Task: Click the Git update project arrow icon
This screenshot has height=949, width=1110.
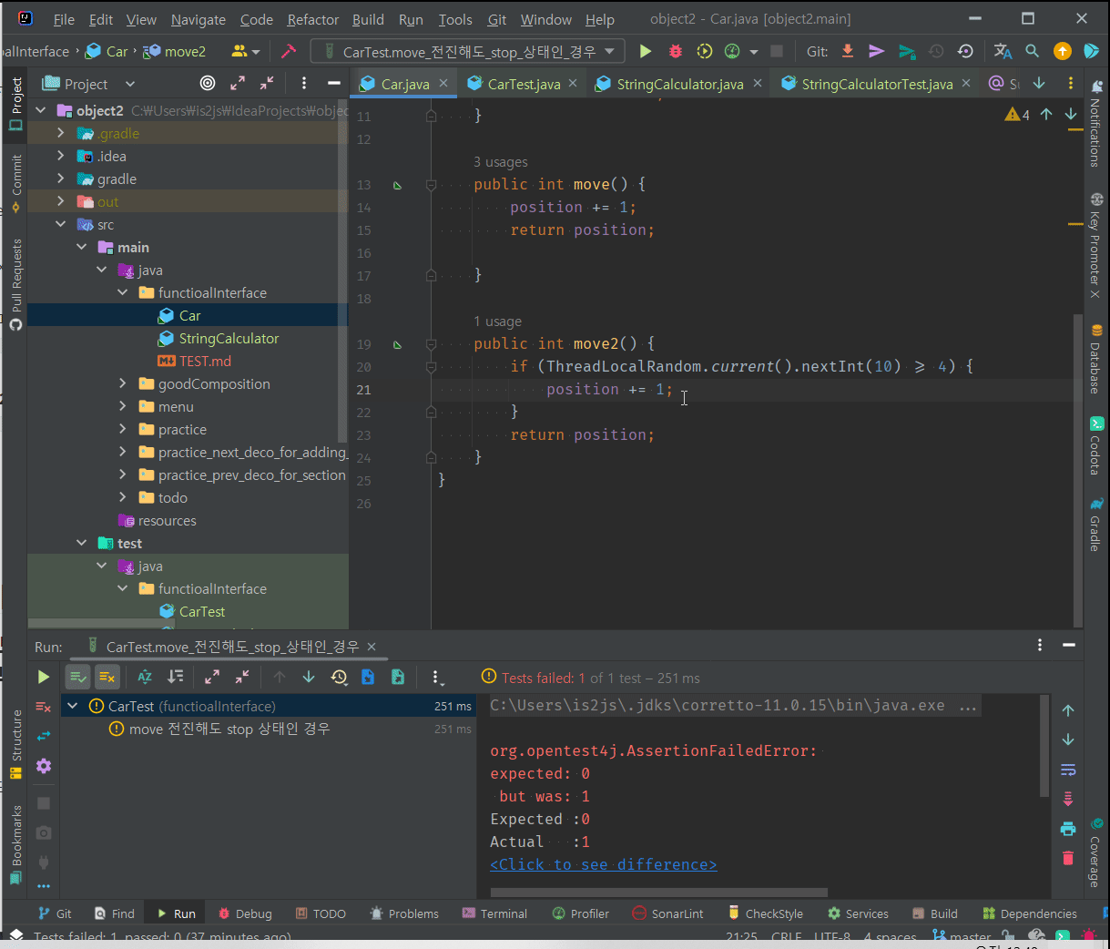Action: tap(848, 52)
